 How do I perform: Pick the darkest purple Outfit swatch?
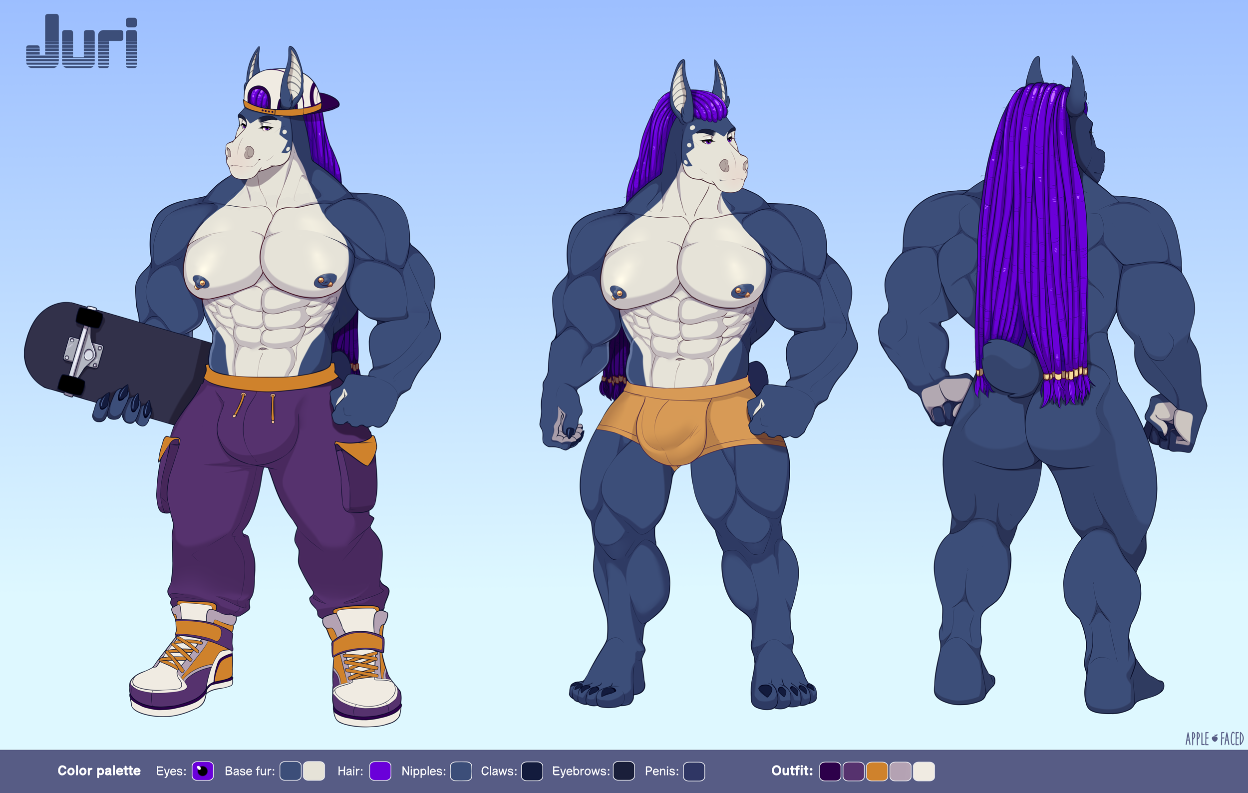pos(830,771)
